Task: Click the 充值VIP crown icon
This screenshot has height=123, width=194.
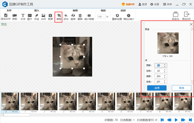Action: tap(123, 4)
